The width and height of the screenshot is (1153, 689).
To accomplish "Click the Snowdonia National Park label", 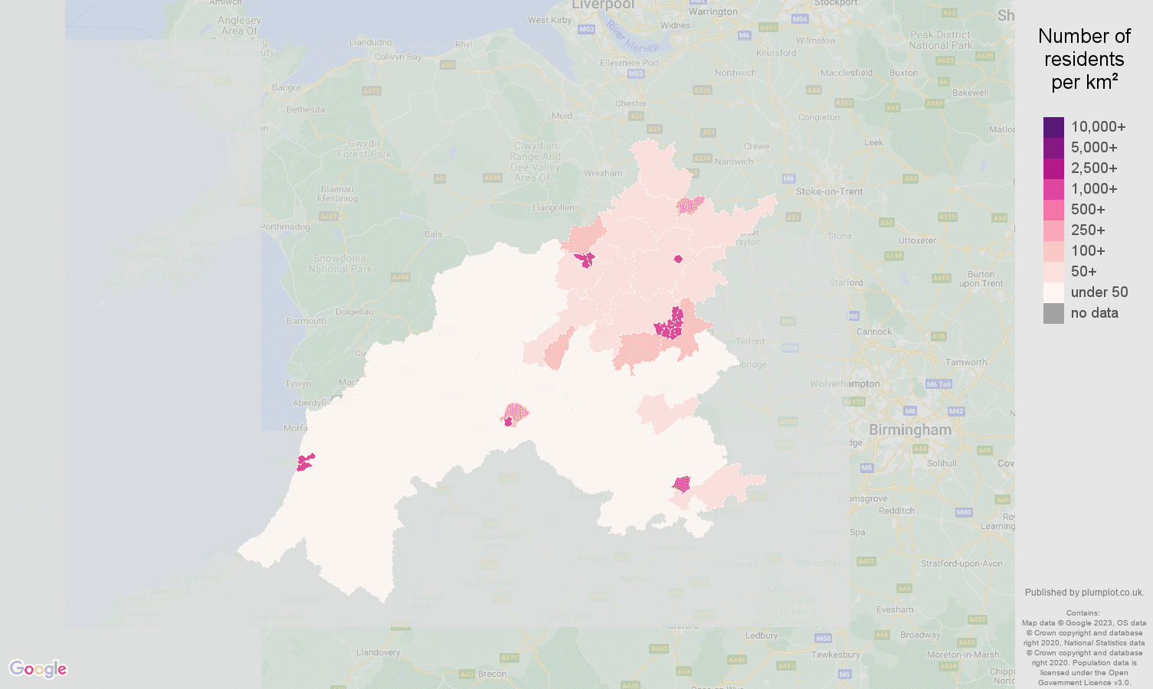I will coord(340,264).
